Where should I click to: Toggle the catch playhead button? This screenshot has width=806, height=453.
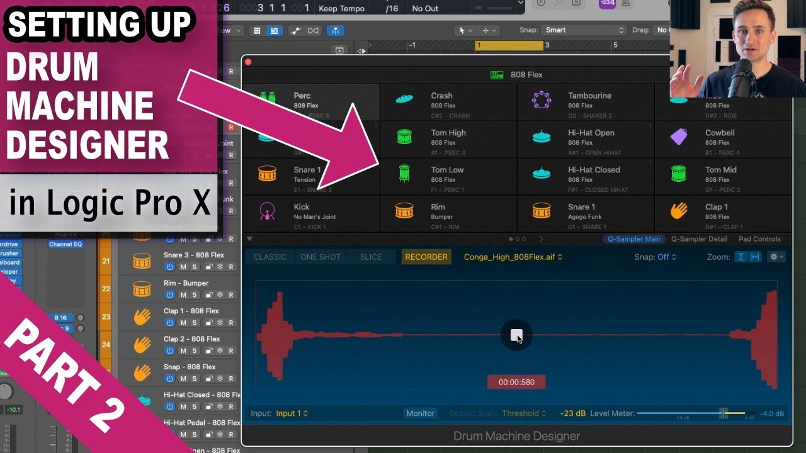pos(335,30)
